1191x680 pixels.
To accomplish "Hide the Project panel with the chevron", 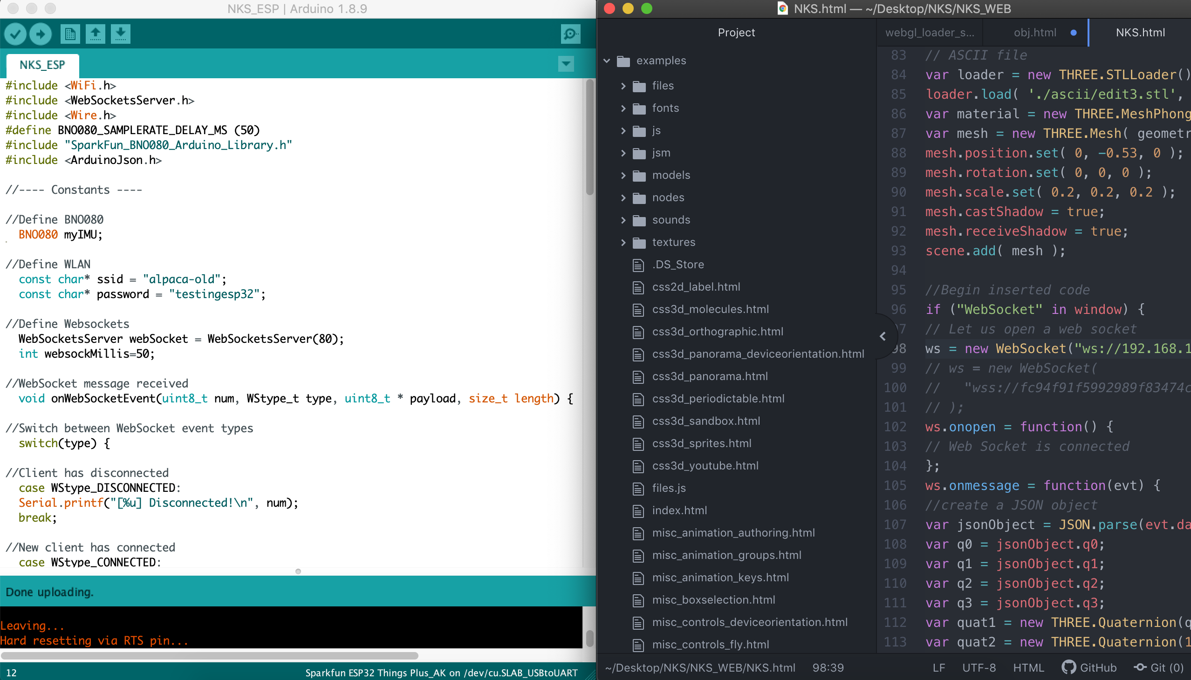I will coord(883,336).
